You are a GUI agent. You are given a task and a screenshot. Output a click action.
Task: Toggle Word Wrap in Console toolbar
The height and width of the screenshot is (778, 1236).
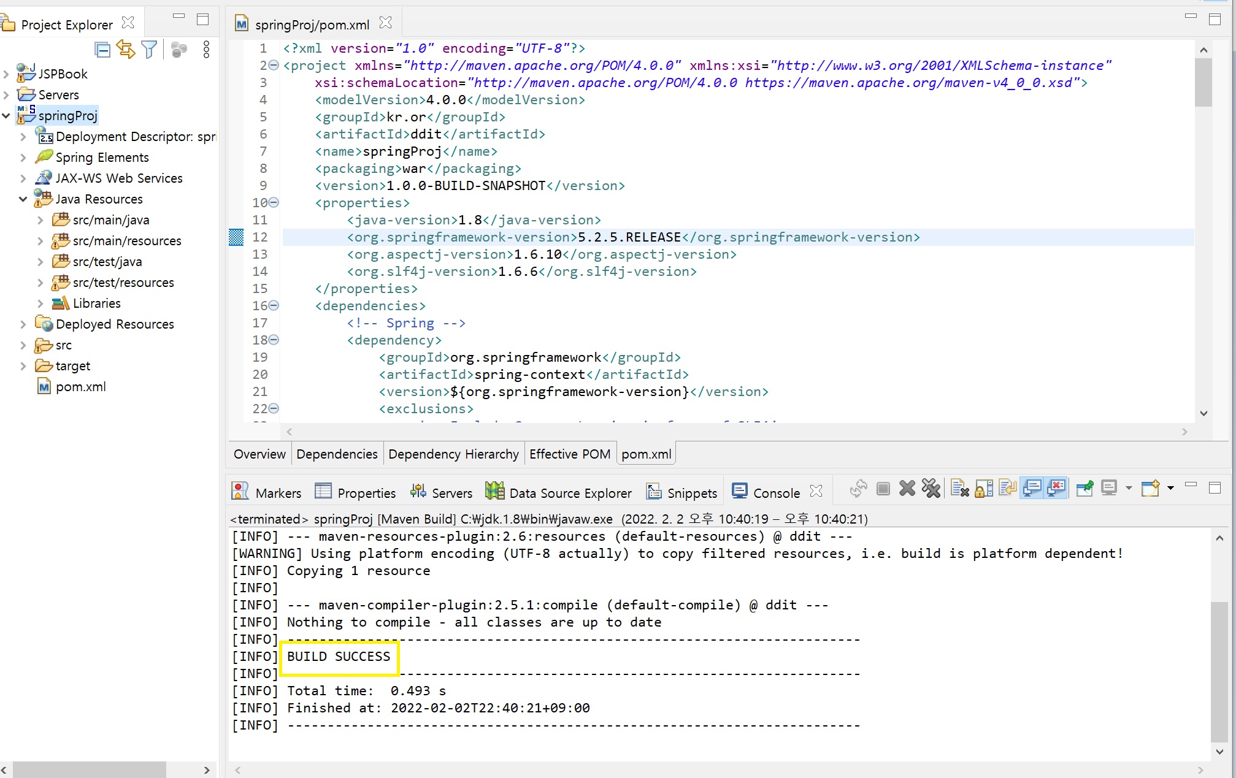click(1008, 489)
